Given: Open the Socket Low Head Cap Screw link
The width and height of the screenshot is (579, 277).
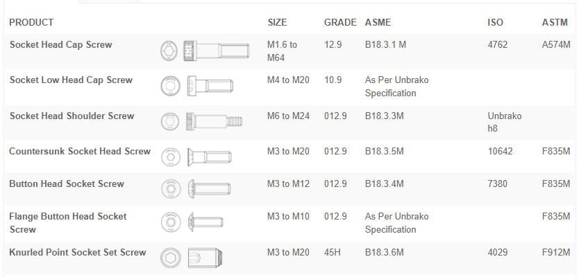Looking at the screenshot, I should pos(71,80).
